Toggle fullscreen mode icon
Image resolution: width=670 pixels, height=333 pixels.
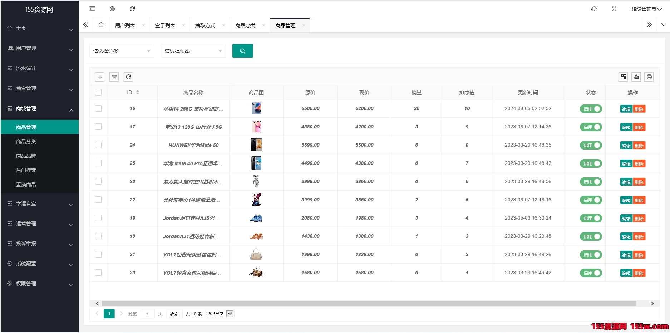(614, 9)
